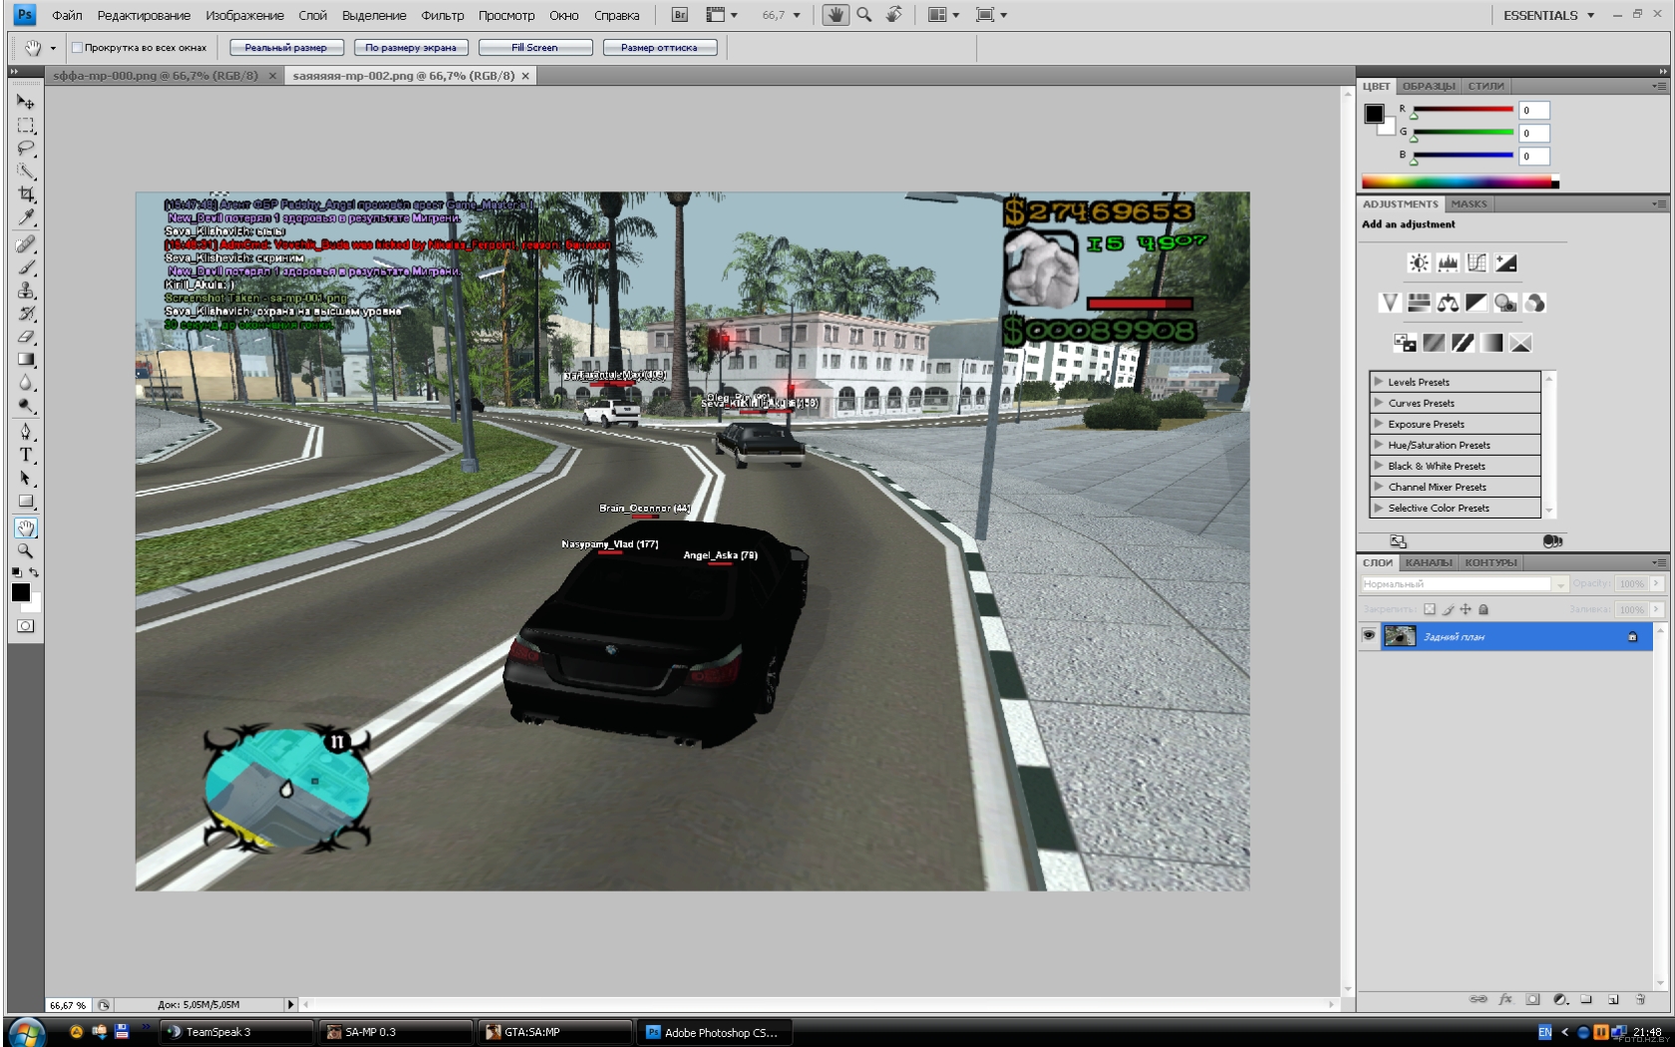
Task: Select the Rectangle shape tool
Action: point(25,502)
